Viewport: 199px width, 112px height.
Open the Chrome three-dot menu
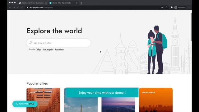tap(189, 7)
